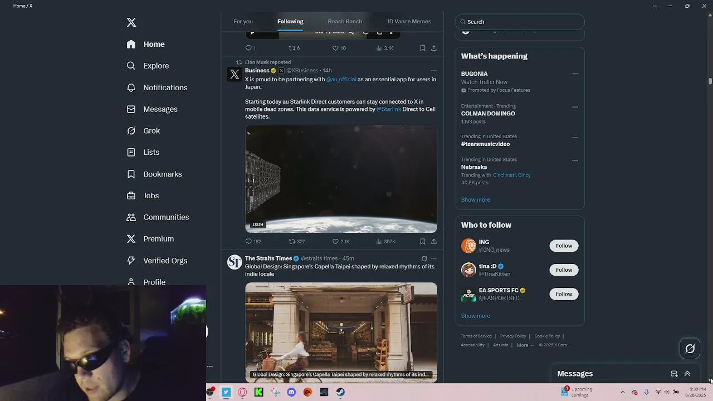Show more trends under What's happening
The height and width of the screenshot is (401, 713).
tap(475, 199)
